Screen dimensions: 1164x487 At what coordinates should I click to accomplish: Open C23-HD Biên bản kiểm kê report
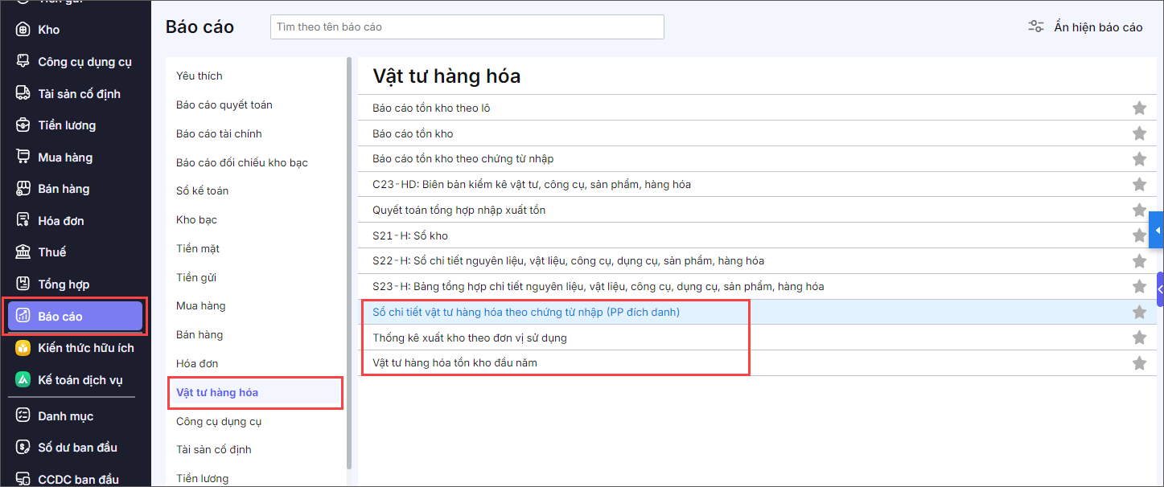pyautogui.click(x=532, y=185)
